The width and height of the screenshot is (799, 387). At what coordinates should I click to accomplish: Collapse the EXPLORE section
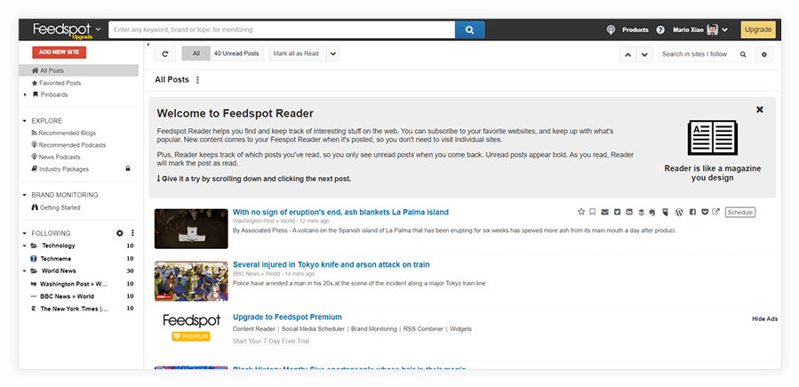[x=25, y=121]
